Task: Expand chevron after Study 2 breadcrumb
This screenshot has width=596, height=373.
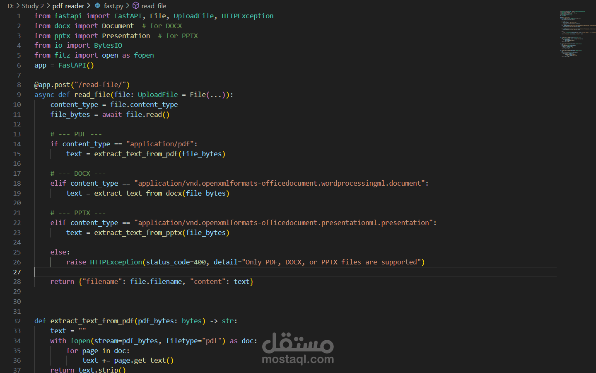Action: click(x=48, y=6)
